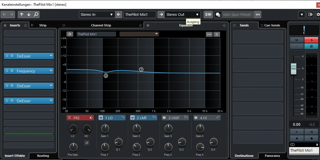
Task: Click the right arrow button before Stereo Out
Action: 161,14
